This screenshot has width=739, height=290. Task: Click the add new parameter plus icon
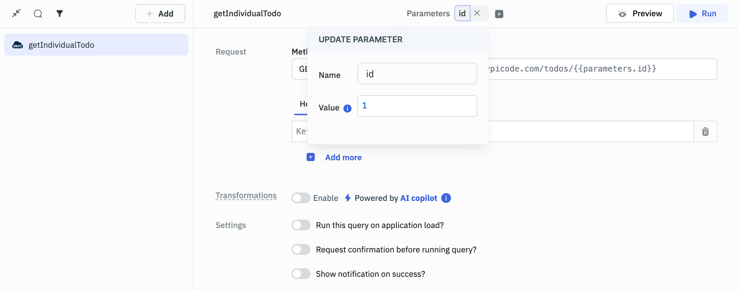(499, 14)
